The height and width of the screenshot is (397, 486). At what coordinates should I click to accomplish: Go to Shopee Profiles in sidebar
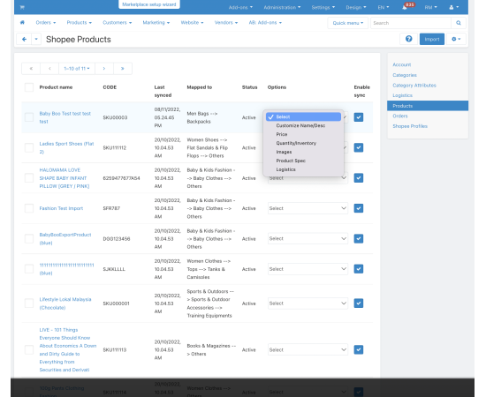point(410,126)
